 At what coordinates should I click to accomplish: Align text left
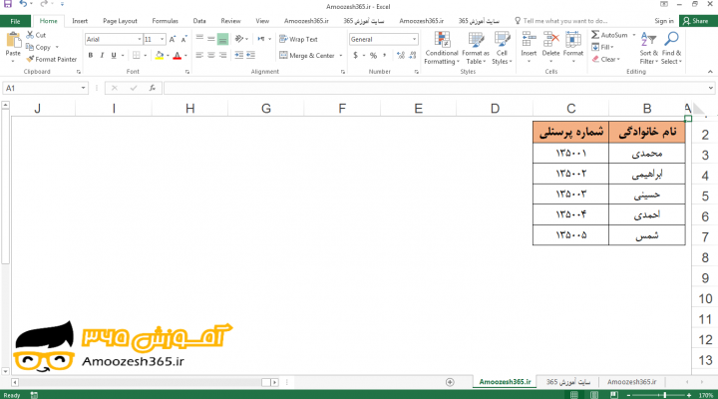[x=199, y=55]
